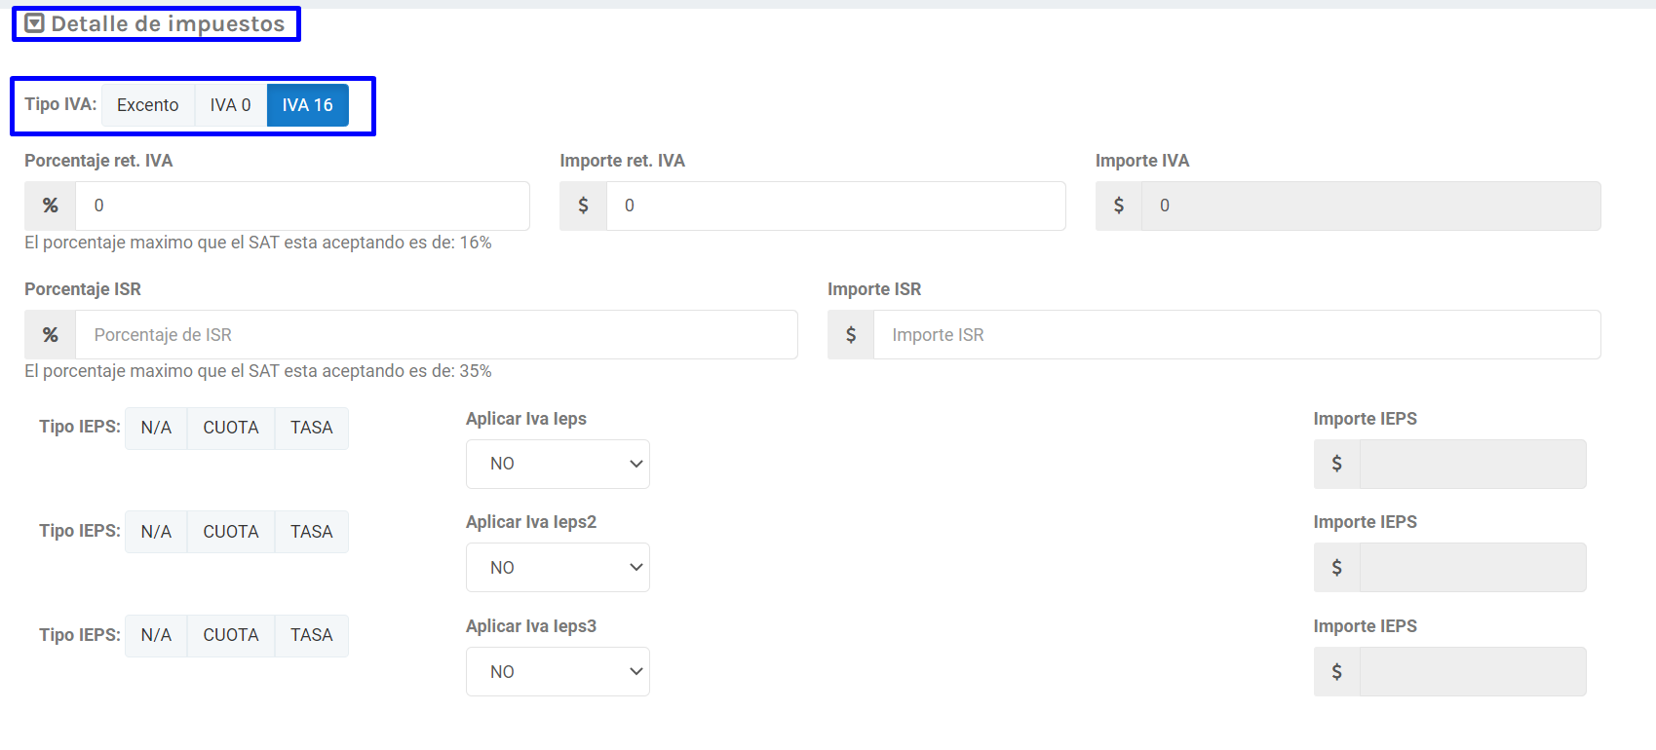Click the dollar icon of last Importe IEPS
The image size is (1656, 750).
[1336, 672]
